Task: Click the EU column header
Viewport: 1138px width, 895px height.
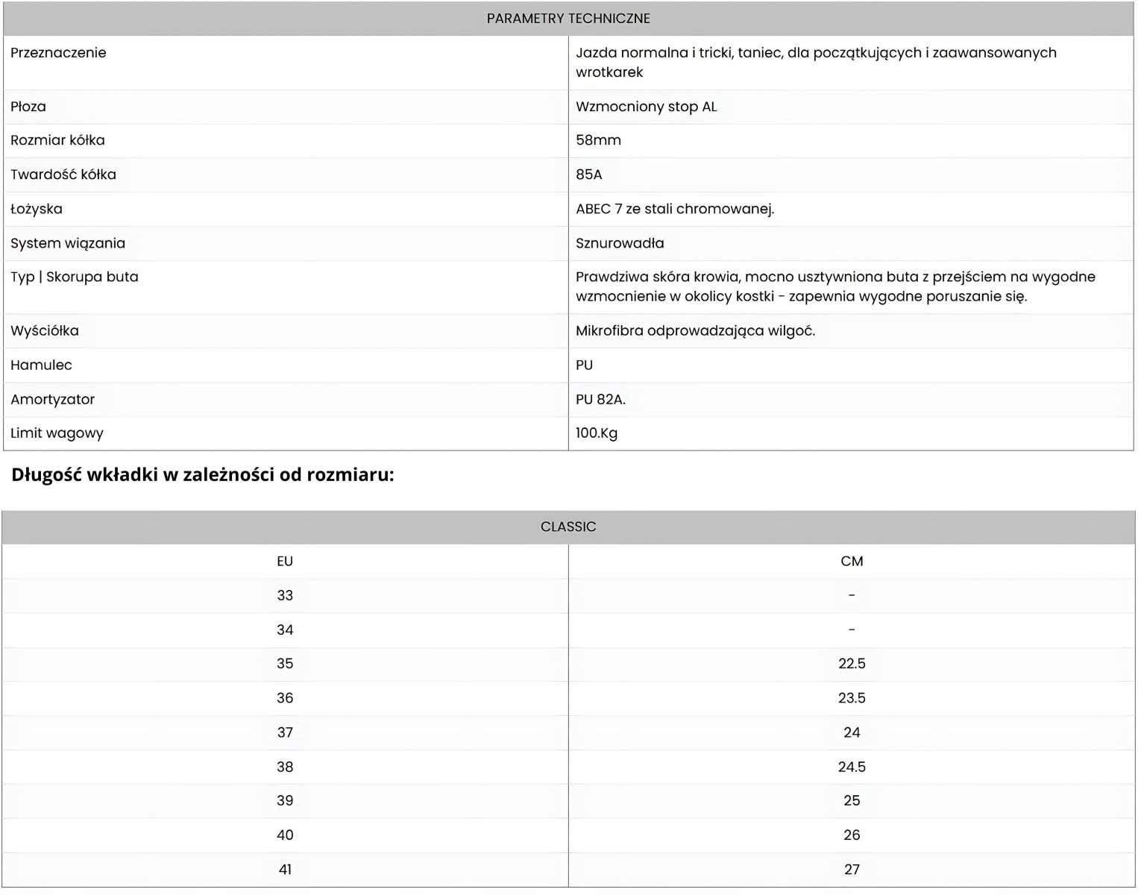Action: pyautogui.click(x=285, y=561)
